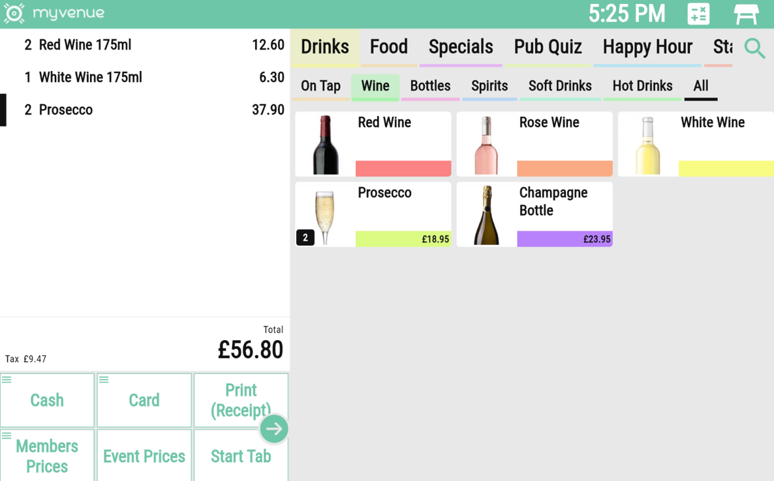Select the Prosecco order line
Image resolution: width=774 pixels, height=481 pixels.
tap(144, 109)
